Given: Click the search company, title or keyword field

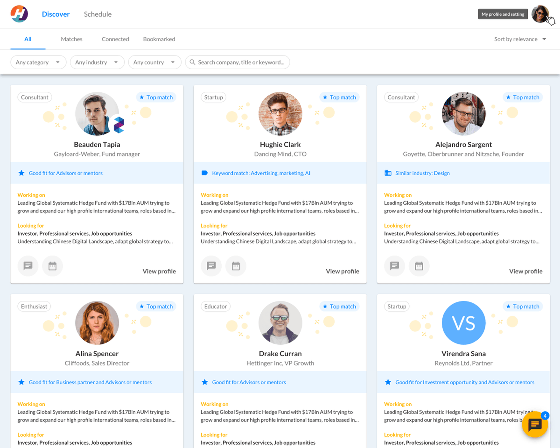Looking at the screenshot, I should (237, 62).
